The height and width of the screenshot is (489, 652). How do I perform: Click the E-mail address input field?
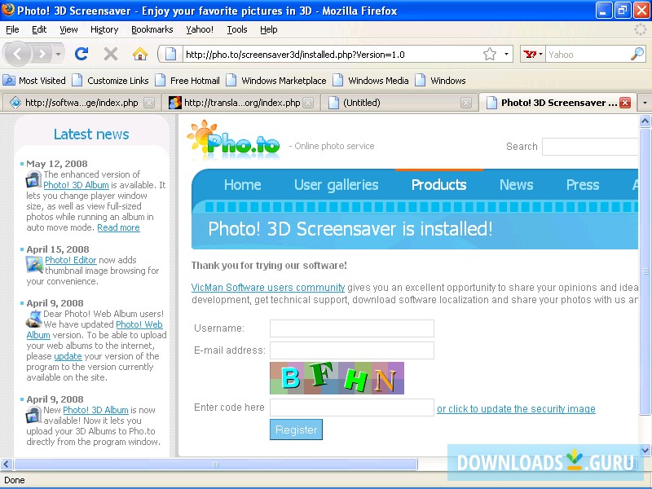pos(352,350)
